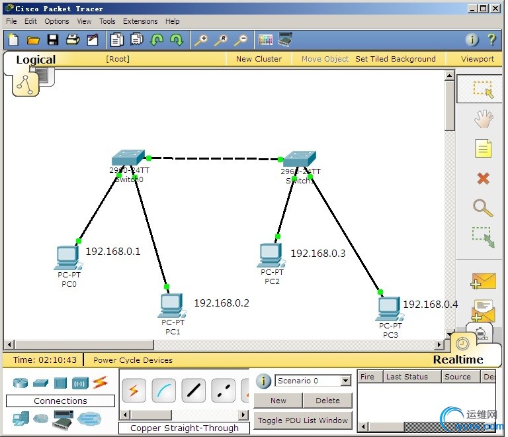The height and width of the screenshot is (437, 508).
Task: Open the Tools menu
Action: pos(107,21)
